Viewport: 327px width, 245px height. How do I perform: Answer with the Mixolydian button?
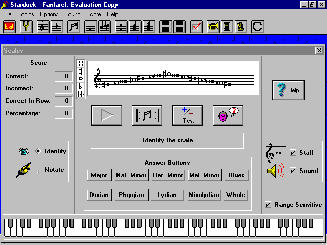pyautogui.click(x=204, y=195)
